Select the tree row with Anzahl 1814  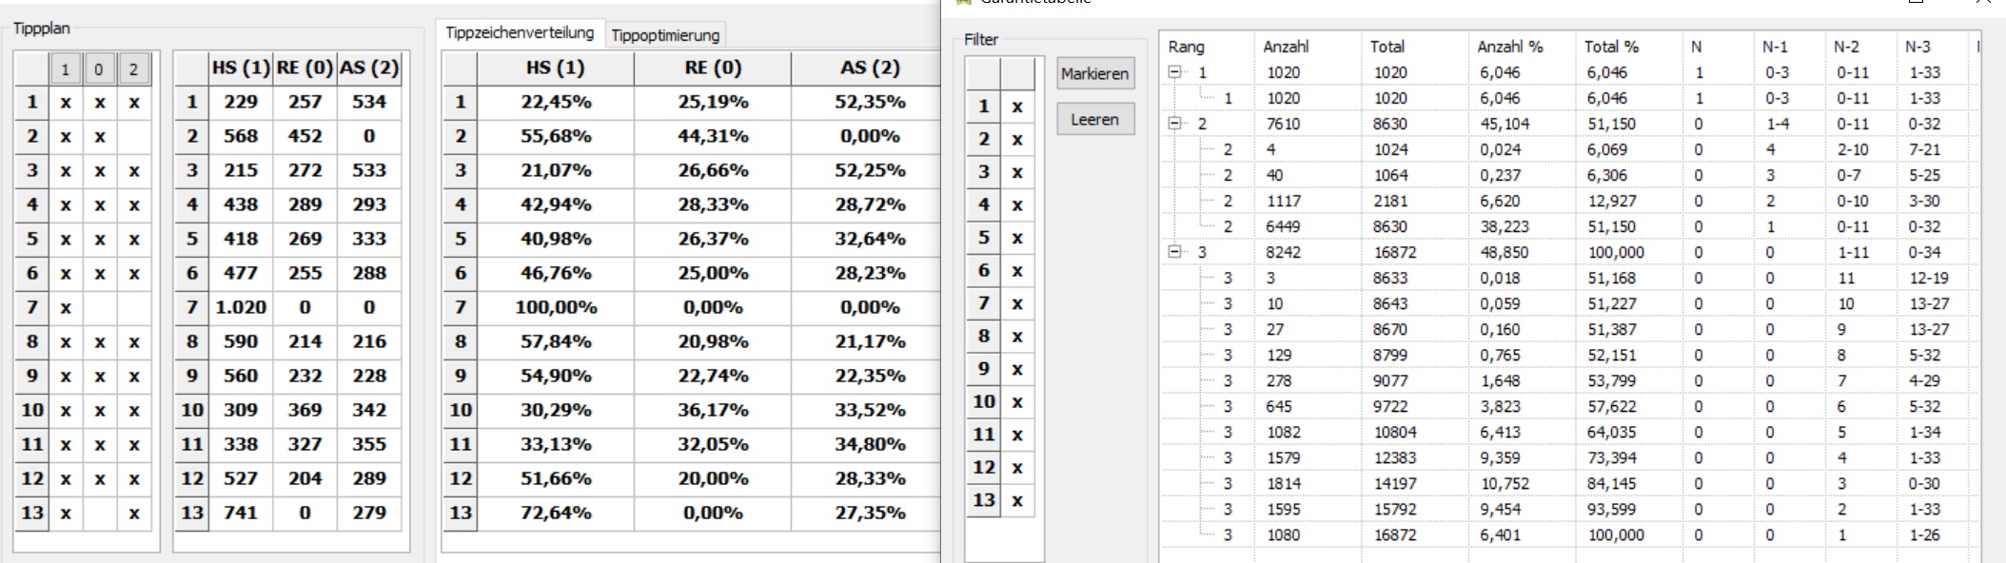pyautogui.click(x=1570, y=483)
